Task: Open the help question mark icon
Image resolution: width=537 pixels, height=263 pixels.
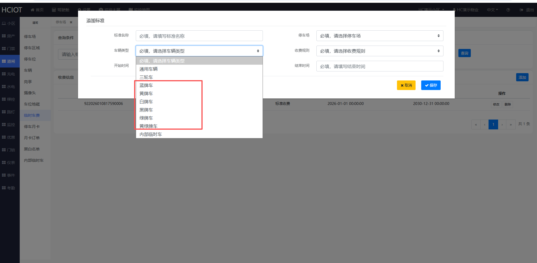Action: click(x=508, y=10)
